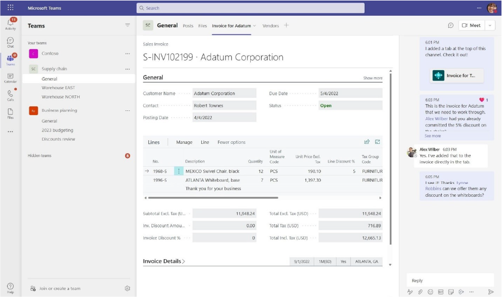This screenshot has height=297, width=502.
Task: Click the Posting Date field
Action: (x=224, y=117)
